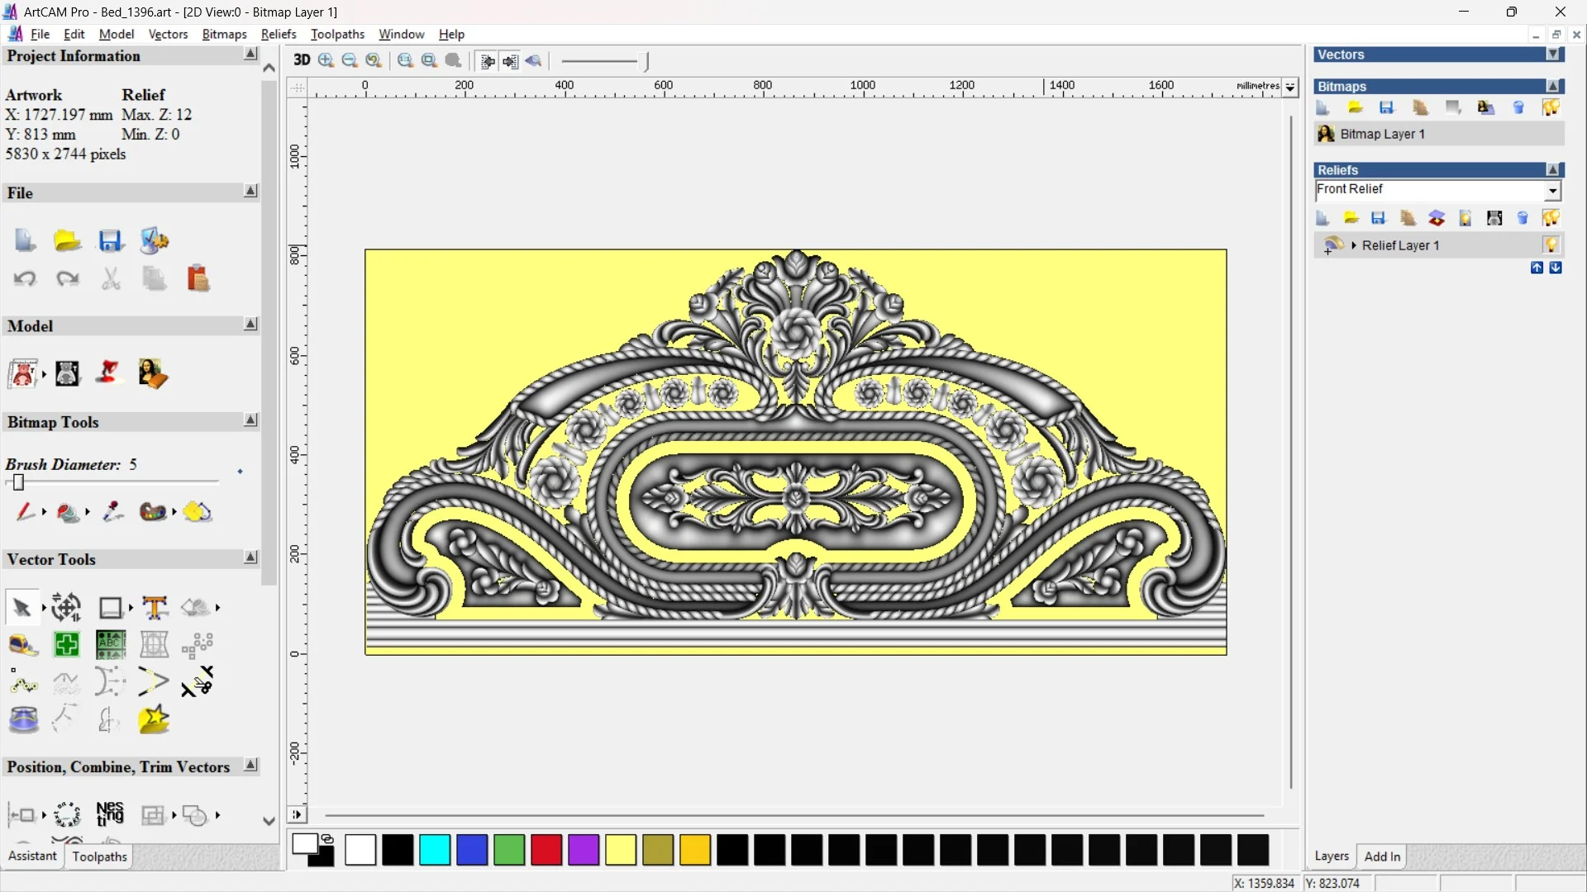1587x892 pixels.
Task: Toggle Relief Layer 1 visibility lightbulb
Action: (x=1551, y=245)
